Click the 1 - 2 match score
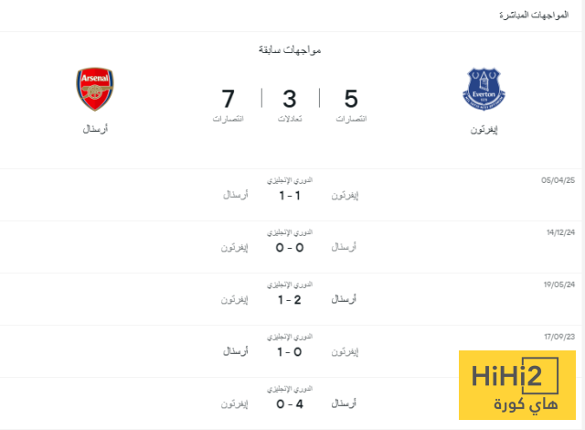Image resolution: width=585 pixels, height=430 pixels. pos(290,300)
